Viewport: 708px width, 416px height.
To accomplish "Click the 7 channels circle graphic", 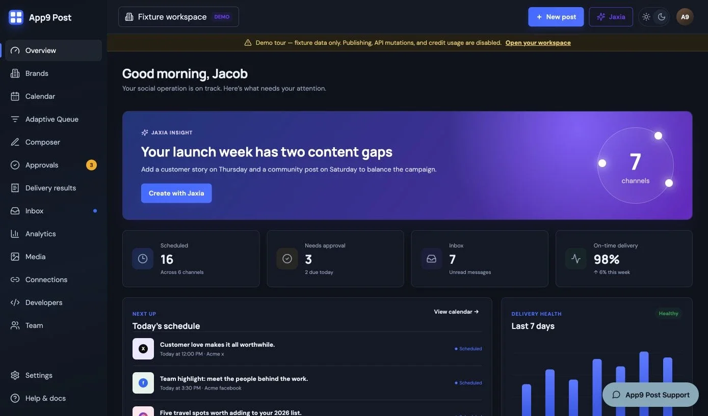I will tap(635, 165).
